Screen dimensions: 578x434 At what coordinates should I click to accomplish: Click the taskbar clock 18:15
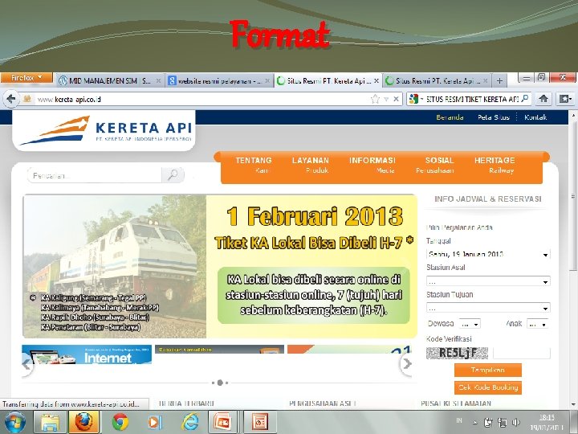click(x=547, y=422)
